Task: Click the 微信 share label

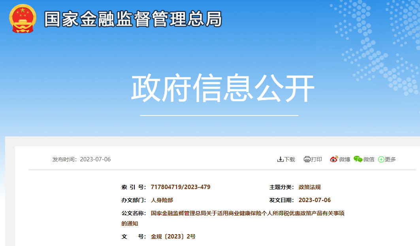Action: click(369, 159)
